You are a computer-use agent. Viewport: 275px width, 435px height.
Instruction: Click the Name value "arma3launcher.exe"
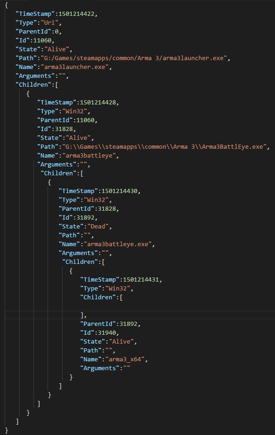coord(75,67)
